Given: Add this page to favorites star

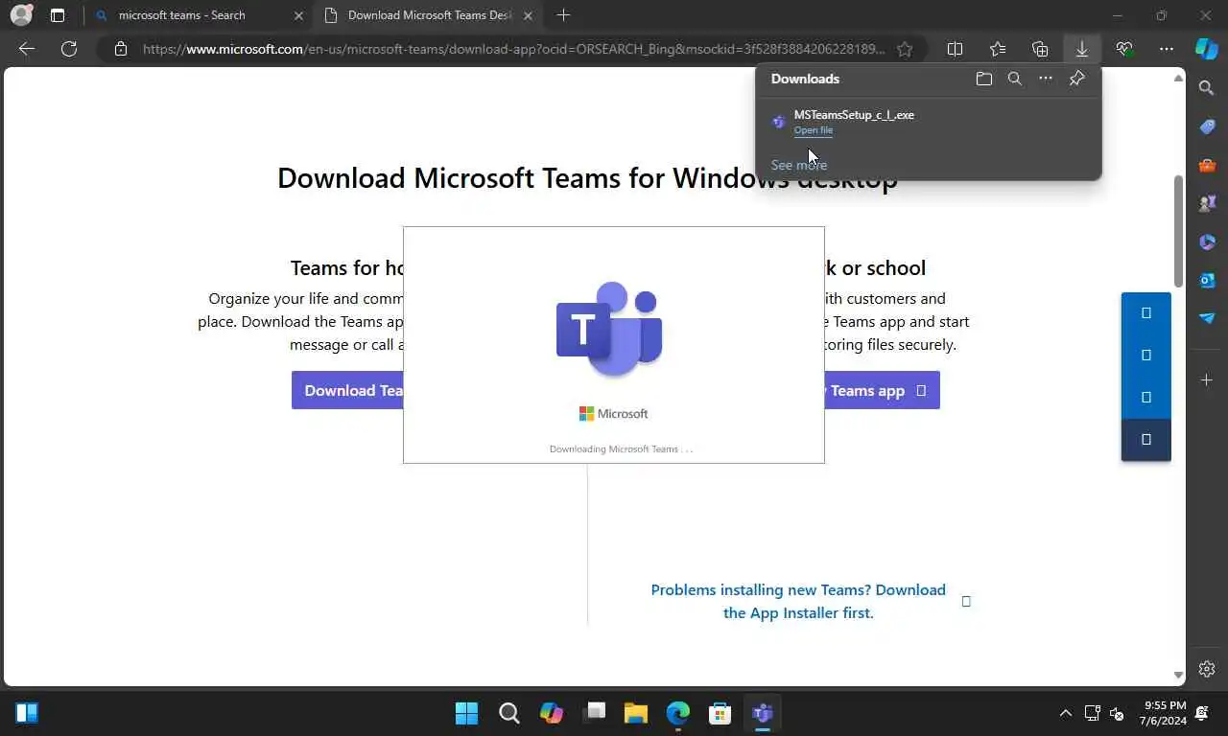Looking at the screenshot, I should 905,49.
